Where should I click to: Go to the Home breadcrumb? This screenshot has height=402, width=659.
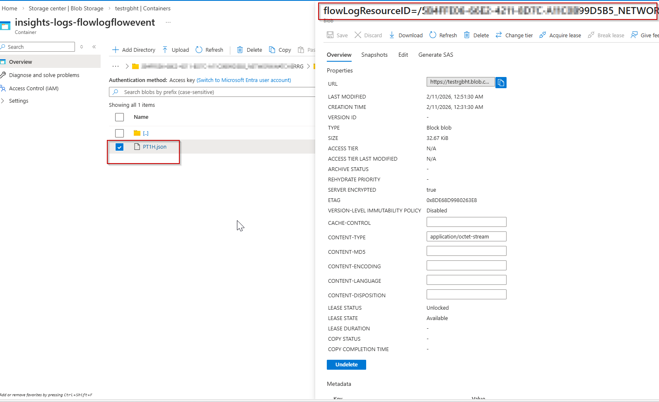pos(10,8)
